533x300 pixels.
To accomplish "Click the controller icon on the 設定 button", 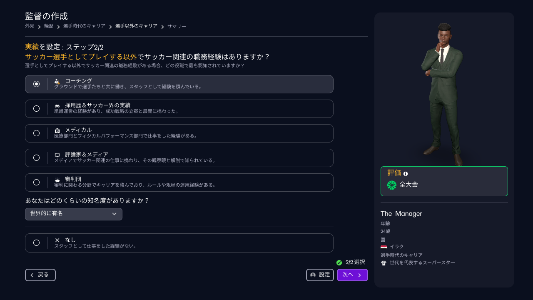I will (x=312, y=275).
